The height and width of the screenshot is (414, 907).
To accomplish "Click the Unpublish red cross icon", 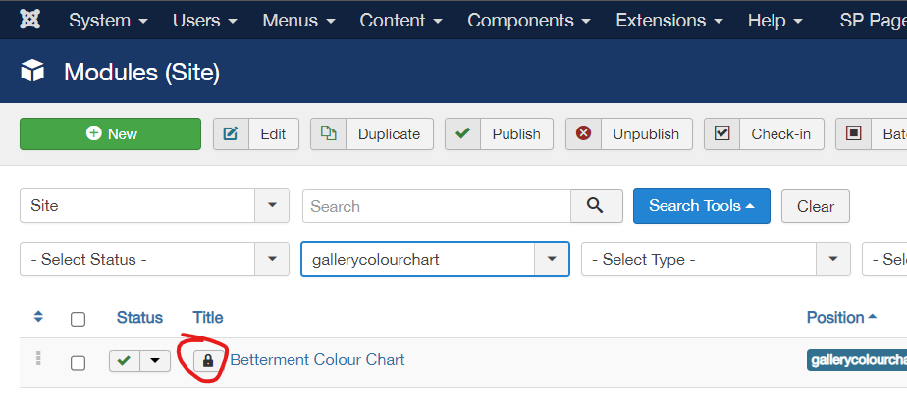I will (584, 134).
